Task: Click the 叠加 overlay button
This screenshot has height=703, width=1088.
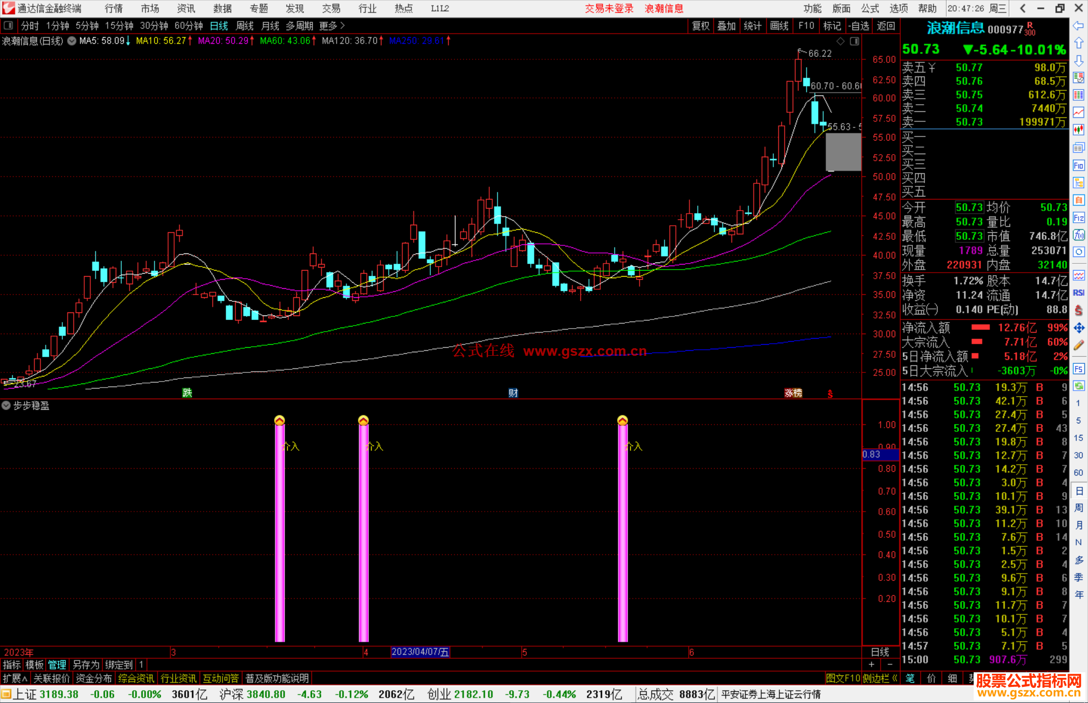Action: point(727,26)
